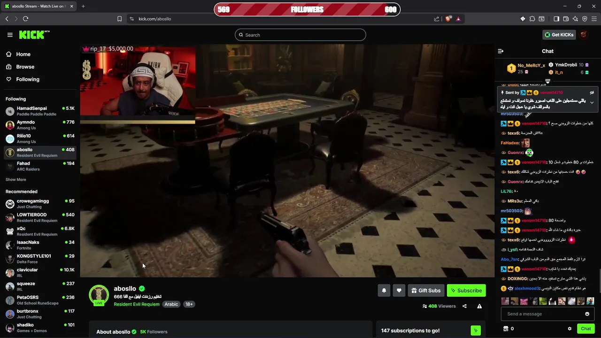601x338 pixels.
Task: Collapse the chat panel
Action: (x=501, y=51)
